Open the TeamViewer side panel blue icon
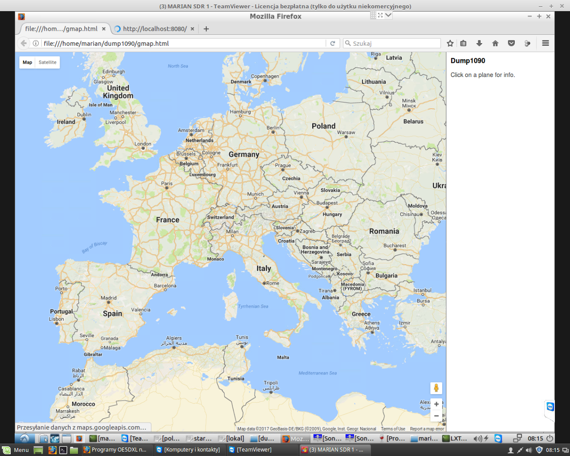Image resolution: width=570 pixels, height=456 pixels. [x=550, y=407]
